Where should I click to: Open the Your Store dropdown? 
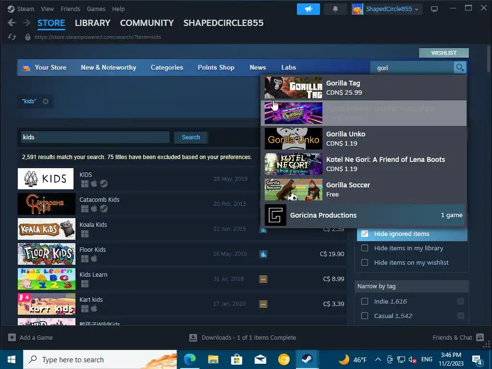pos(50,67)
